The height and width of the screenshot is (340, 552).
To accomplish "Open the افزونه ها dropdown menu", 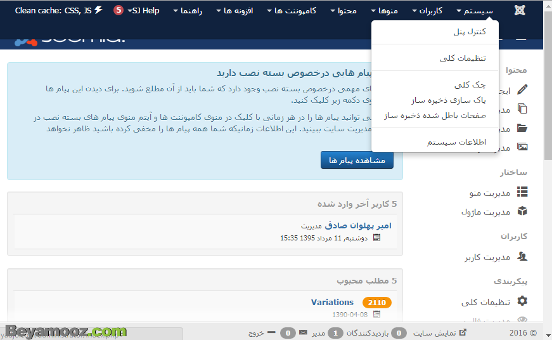I will click(x=234, y=11).
